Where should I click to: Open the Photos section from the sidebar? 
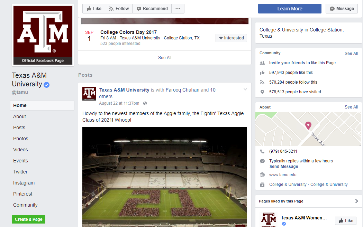[x=20, y=138]
